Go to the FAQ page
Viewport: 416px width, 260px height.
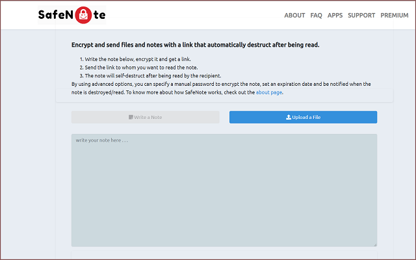click(317, 15)
